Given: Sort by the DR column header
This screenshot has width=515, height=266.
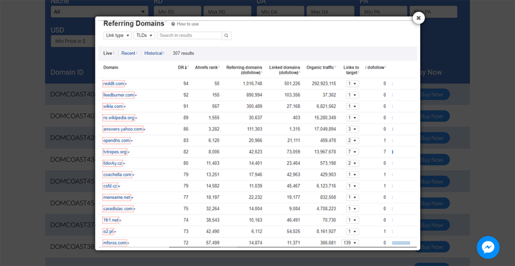Looking at the screenshot, I should (182, 67).
